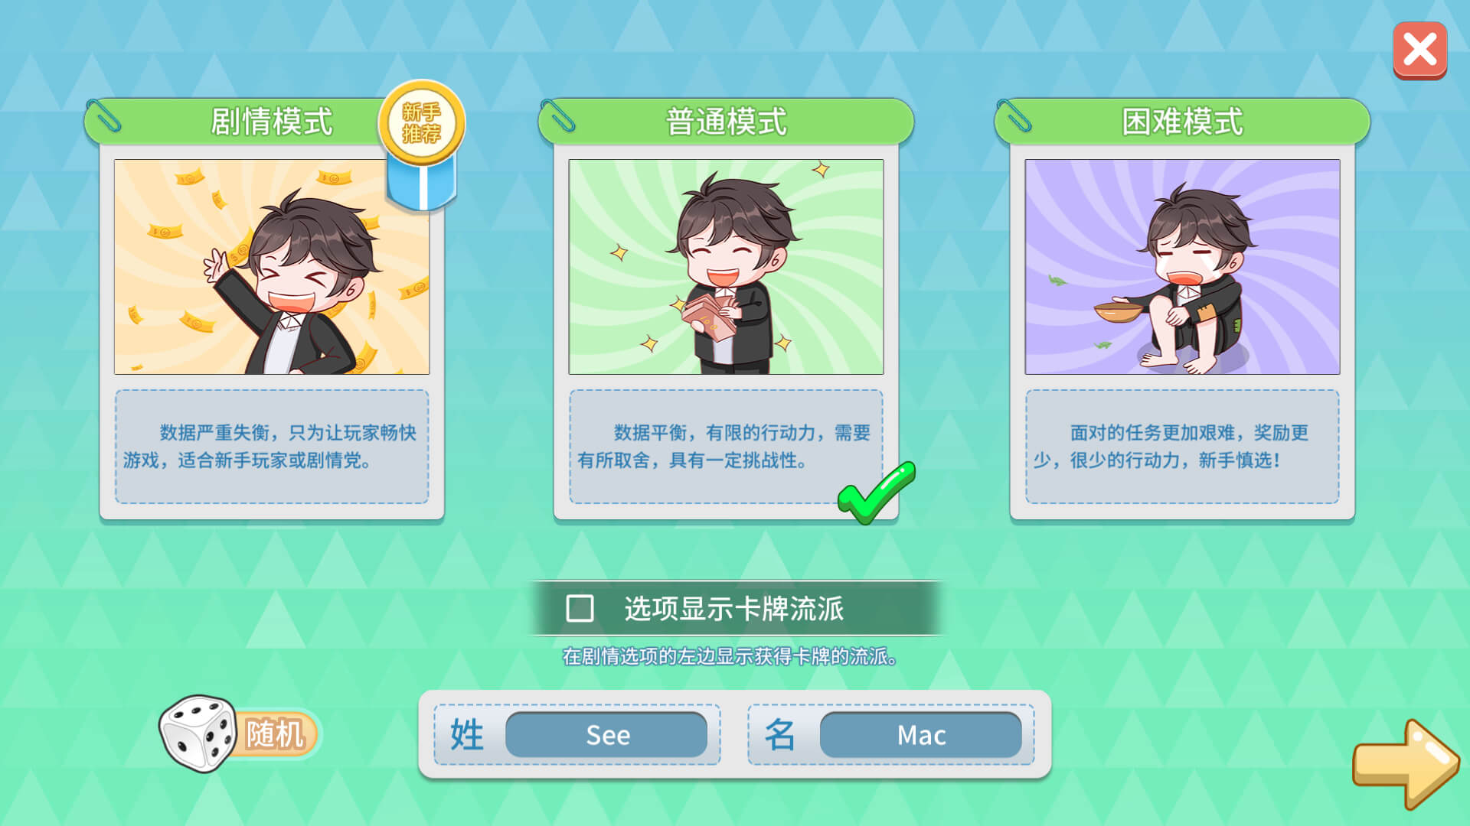Click the paperclip on 困难模式 header
1470x826 pixels.
pyautogui.click(x=1014, y=115)
